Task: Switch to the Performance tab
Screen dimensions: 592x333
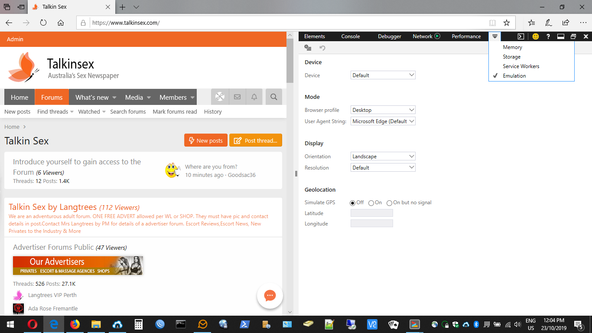Action: 466,36
